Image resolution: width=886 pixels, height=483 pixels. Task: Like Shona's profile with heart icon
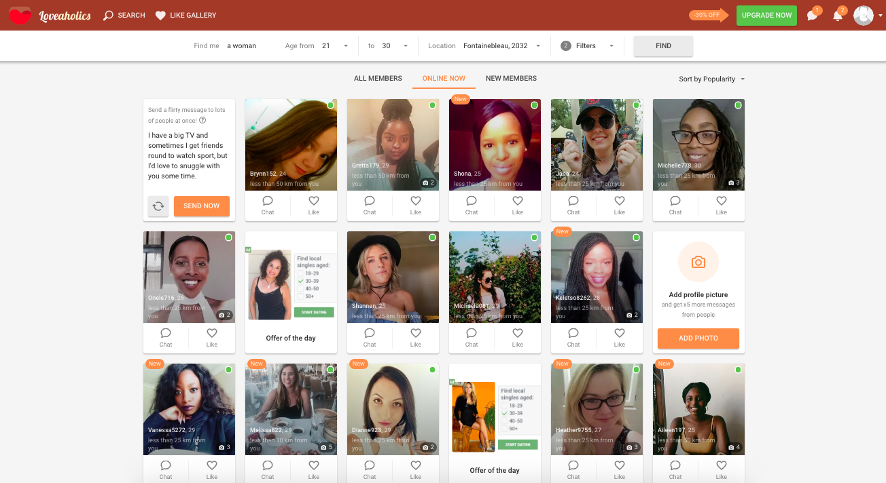(x=517, y=205)
